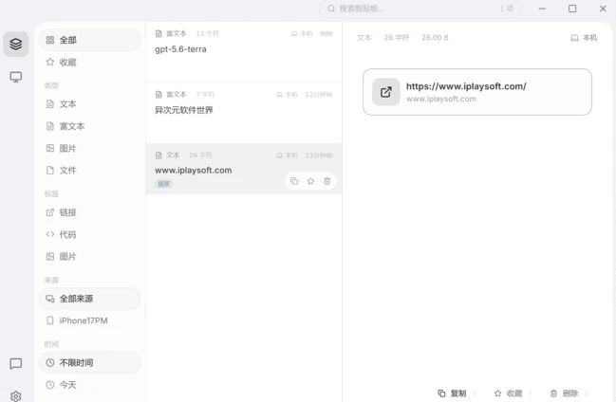Open the gpt-5.6-terra clipboard entry
The width and height of the screenshot is (616, 402).
coord(244,52)
